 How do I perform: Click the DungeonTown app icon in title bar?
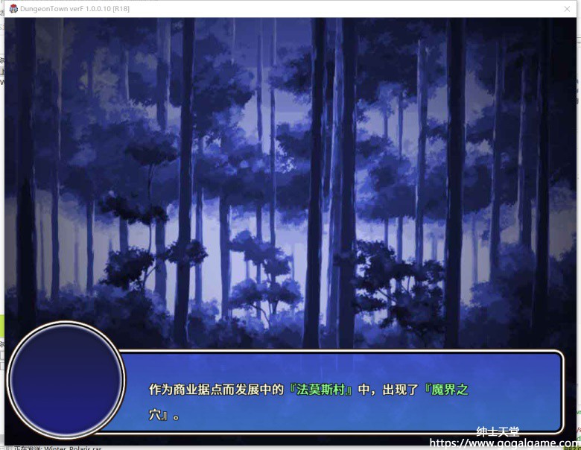coord(13,8)
